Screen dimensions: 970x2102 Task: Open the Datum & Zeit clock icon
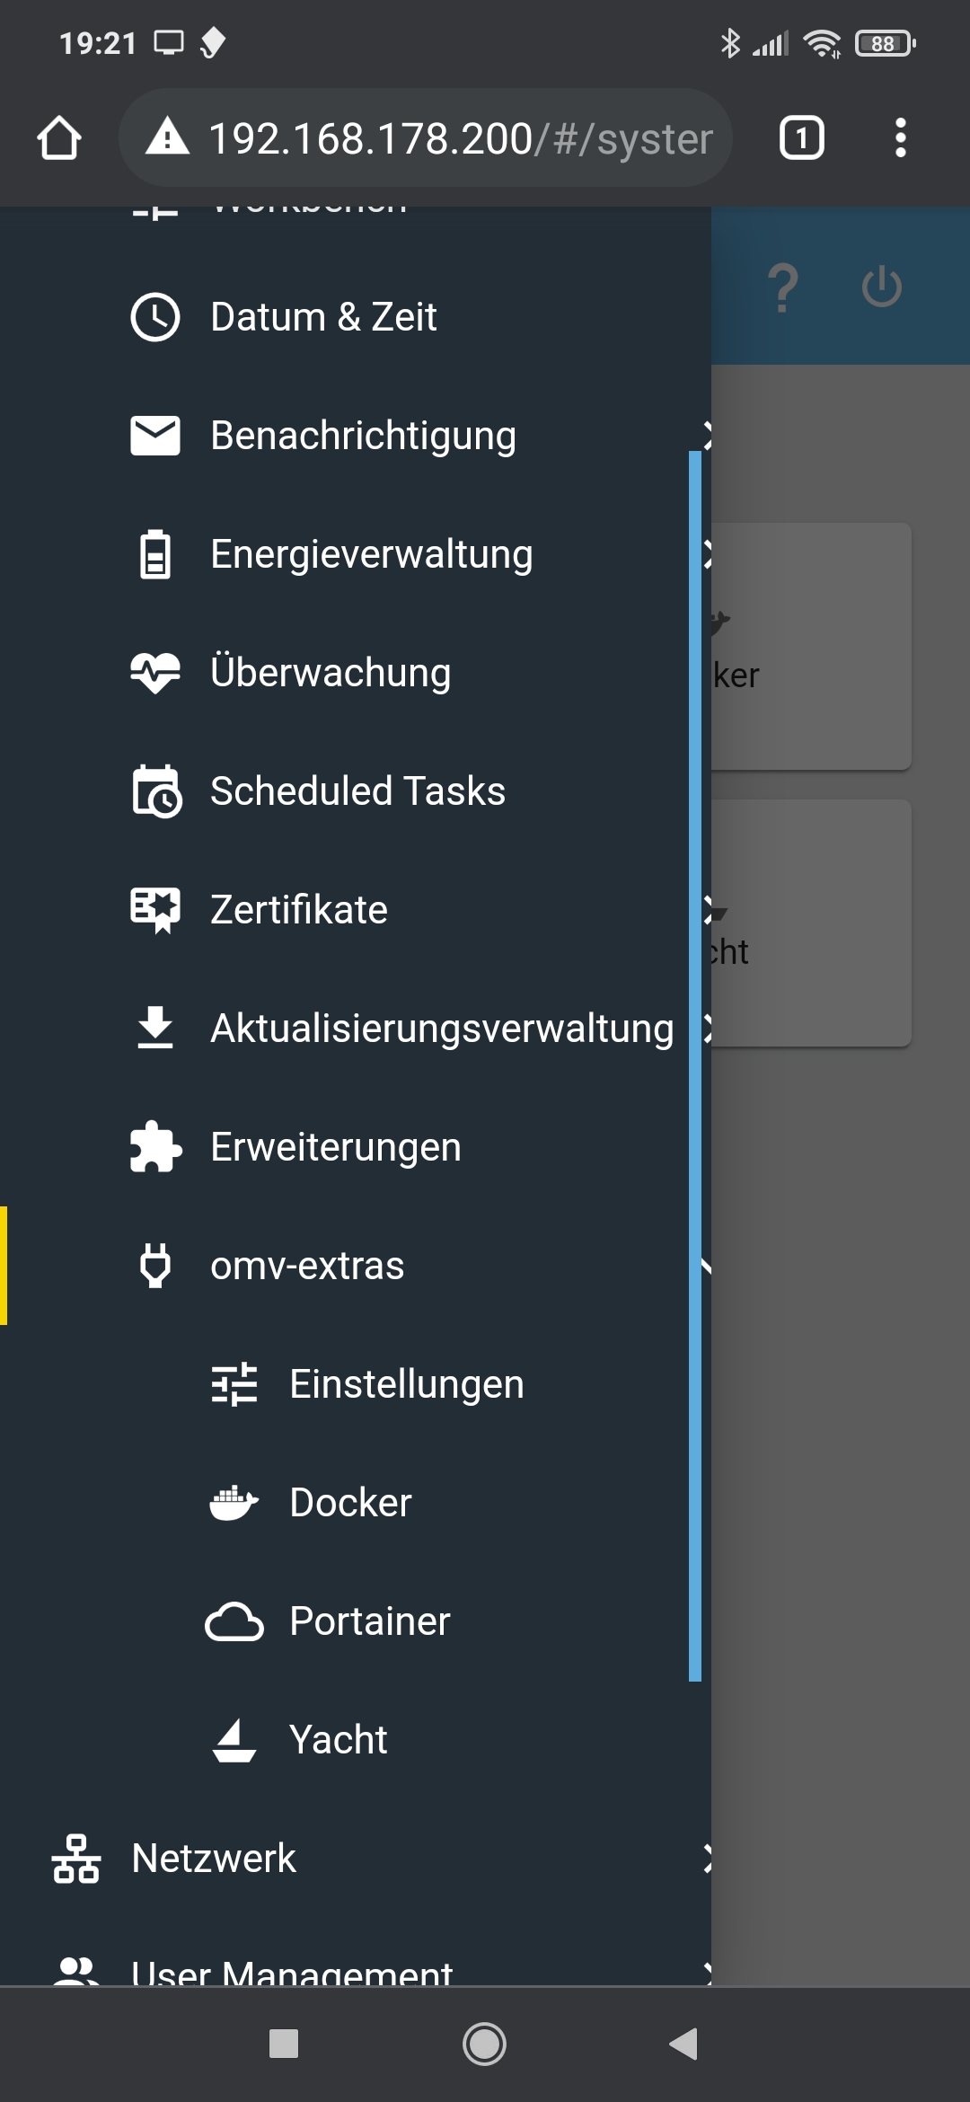pos(155,317)
